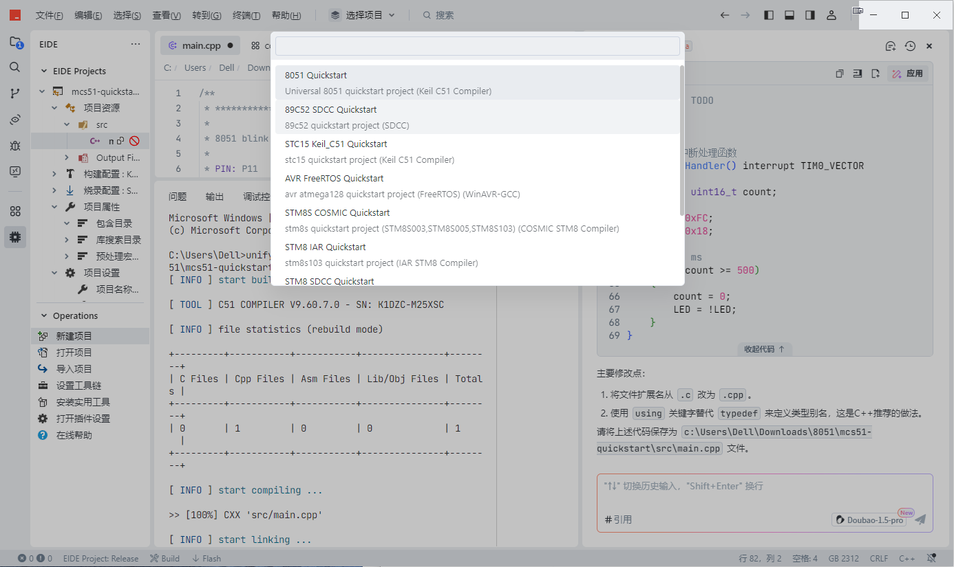
Task: Click the 应用 apply button on code block
Action: tap(907, 74)
